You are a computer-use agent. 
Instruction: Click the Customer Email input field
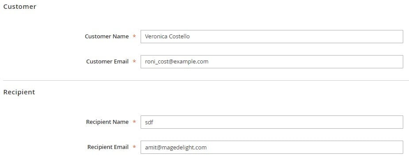[272, 62]
